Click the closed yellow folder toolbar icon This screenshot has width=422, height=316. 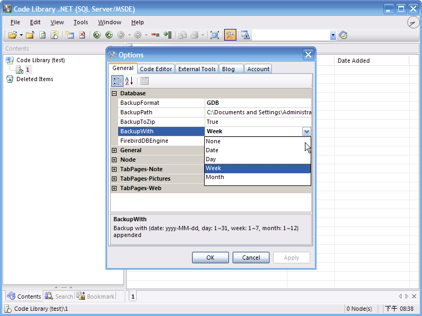point(30,35)
